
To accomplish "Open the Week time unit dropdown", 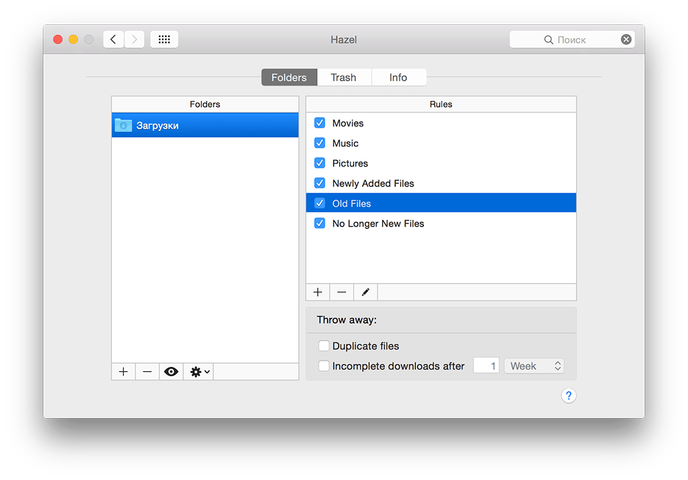I will [x=534, y=366].
